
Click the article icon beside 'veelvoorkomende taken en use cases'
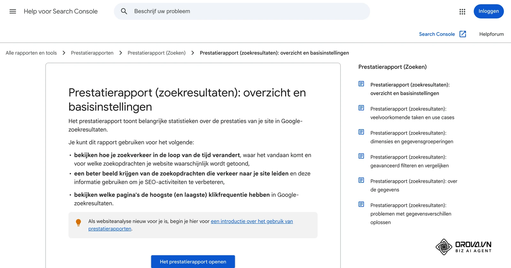[361, 108]
